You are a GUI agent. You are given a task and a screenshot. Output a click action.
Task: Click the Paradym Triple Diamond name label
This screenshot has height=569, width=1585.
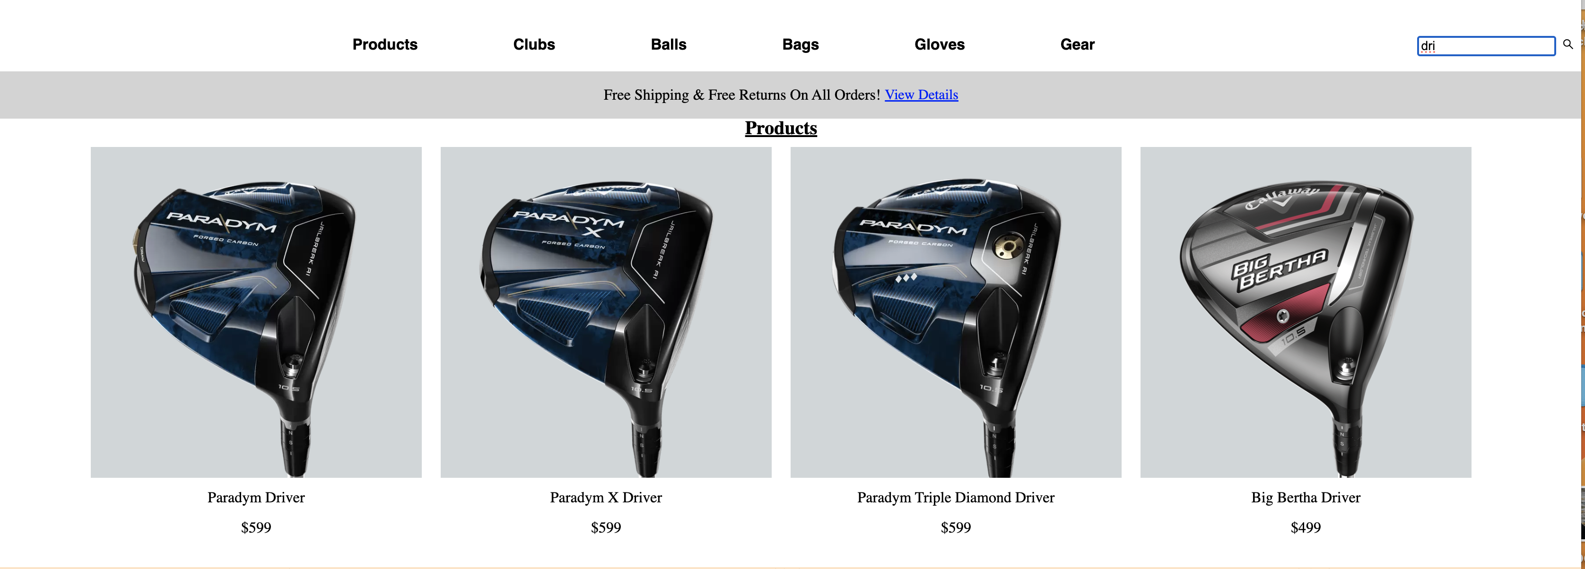click(x=955, y=497)
